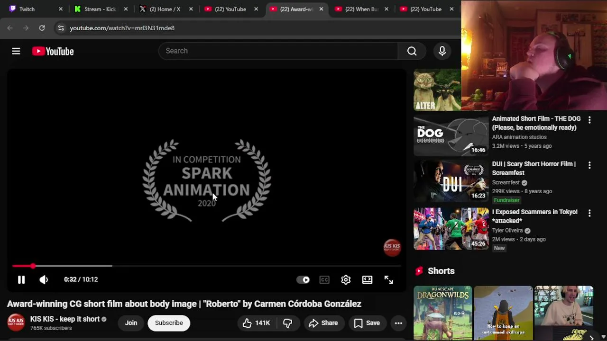Click the search input field
This screenshot has height=341, width=607.
tap(278, 51)
